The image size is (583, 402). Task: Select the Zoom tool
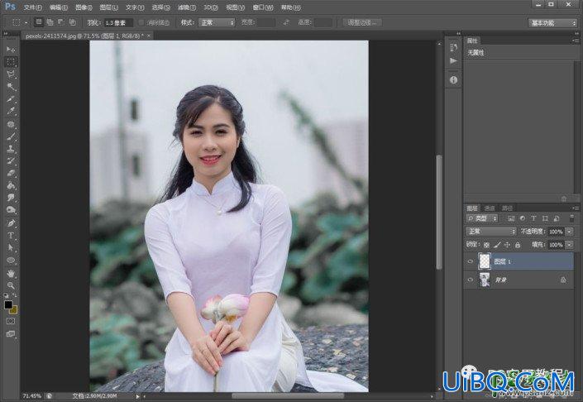pos(11,285)
